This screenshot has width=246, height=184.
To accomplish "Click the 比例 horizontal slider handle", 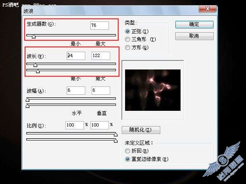I will click(116, 134).
